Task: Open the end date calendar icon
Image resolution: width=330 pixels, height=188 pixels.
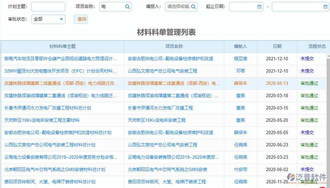Action: [325, 7]
